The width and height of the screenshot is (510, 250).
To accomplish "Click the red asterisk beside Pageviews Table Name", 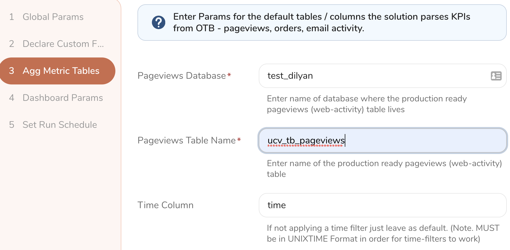I will tap(239, 140).
